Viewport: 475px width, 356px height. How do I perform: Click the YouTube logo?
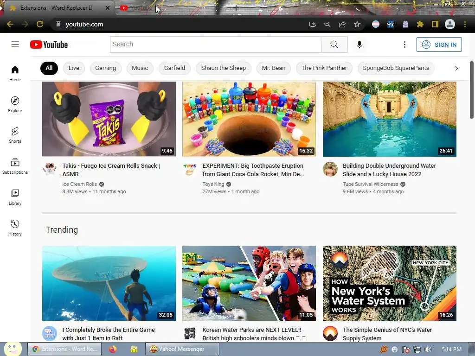pyautogui.click(x=49, y=44)
